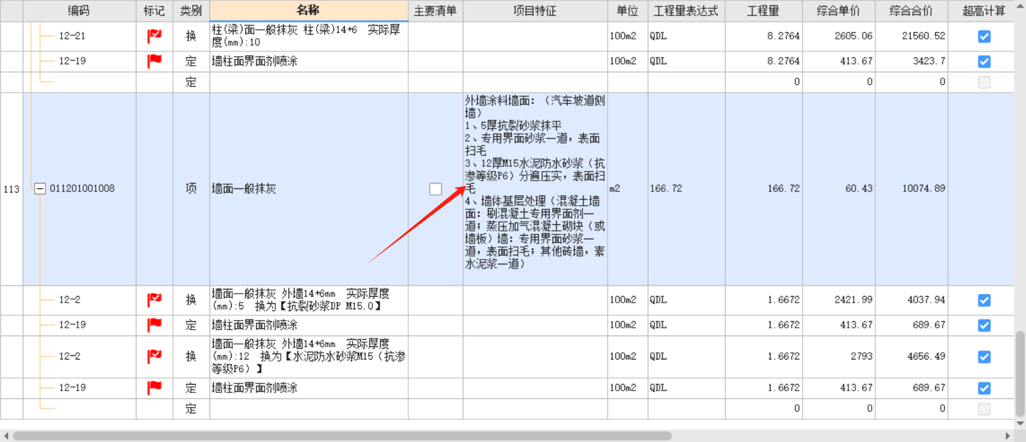The width and height of the screenshot is (1026, 442).
Task: Click the 2421.99 unit price cell
Action: click(x=839, y=300)
